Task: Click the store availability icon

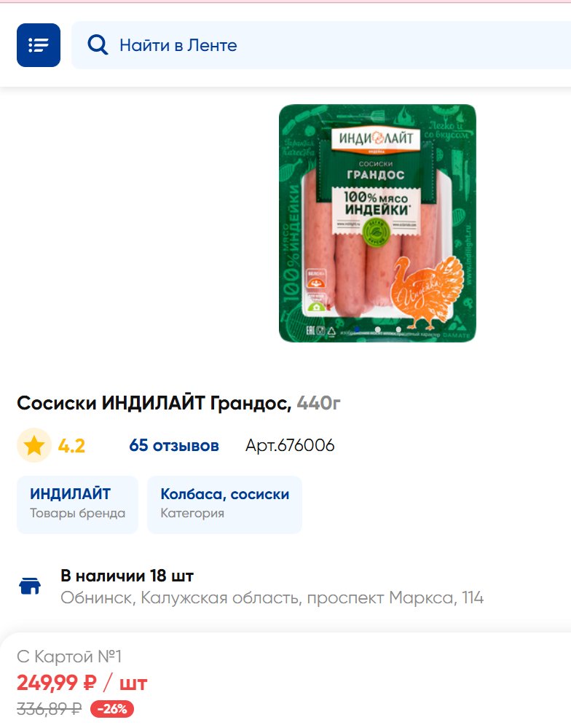Action: point(30,586)
